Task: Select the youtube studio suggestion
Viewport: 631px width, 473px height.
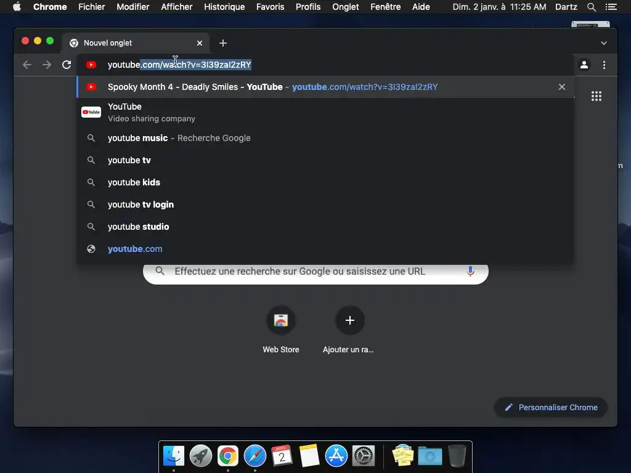Action: [325, 227]
